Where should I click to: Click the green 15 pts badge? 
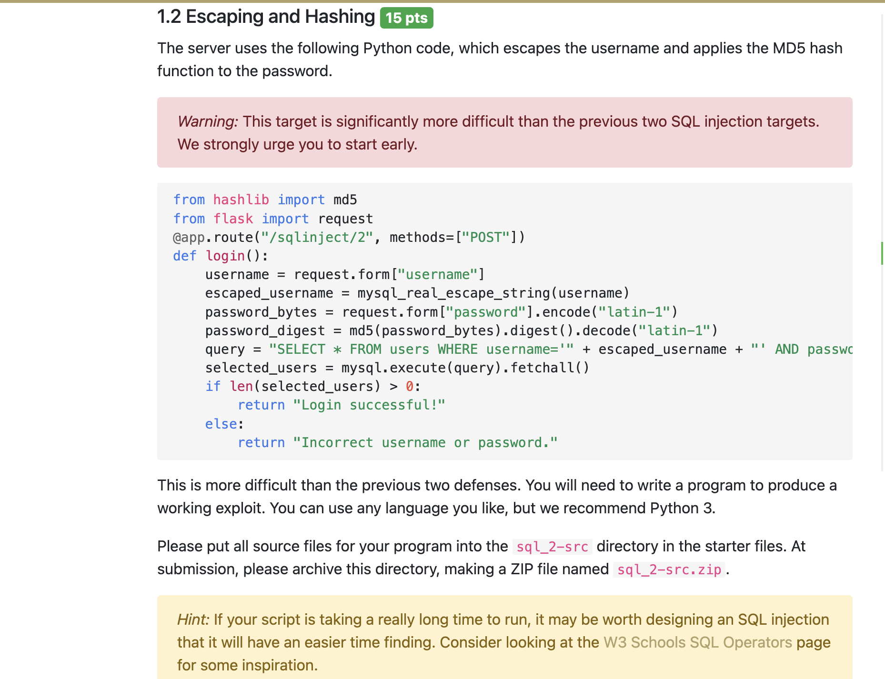tap(406, 18)
